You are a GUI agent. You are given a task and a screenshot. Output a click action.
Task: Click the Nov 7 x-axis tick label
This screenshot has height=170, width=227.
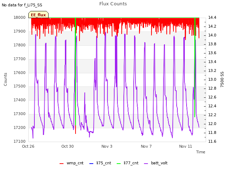point(146,146)
